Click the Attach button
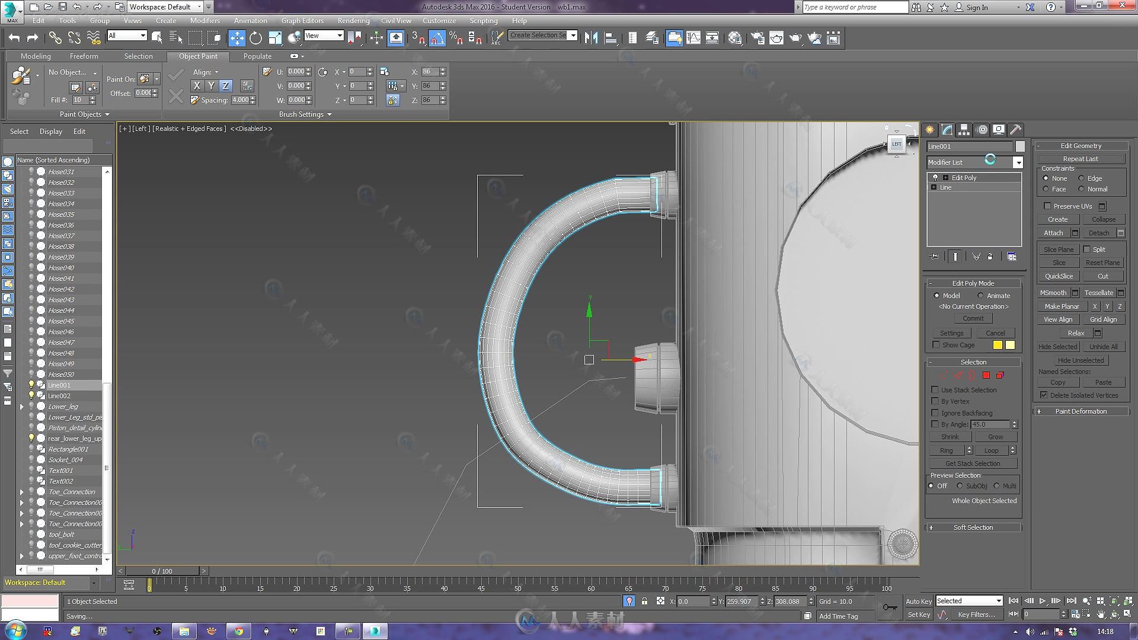Screen dimensions: 1138x640 tap(1053, 233)
